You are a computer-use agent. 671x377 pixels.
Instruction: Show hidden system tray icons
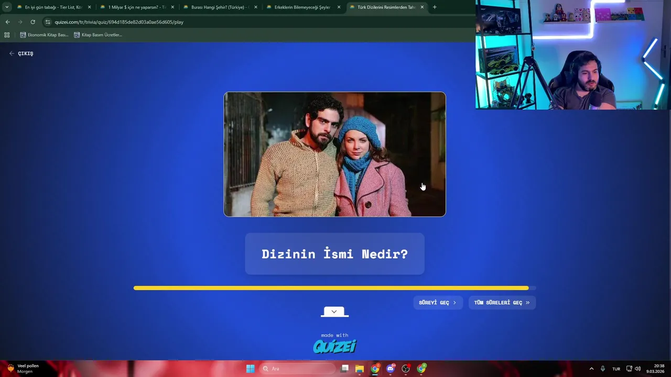coord(591,369)
